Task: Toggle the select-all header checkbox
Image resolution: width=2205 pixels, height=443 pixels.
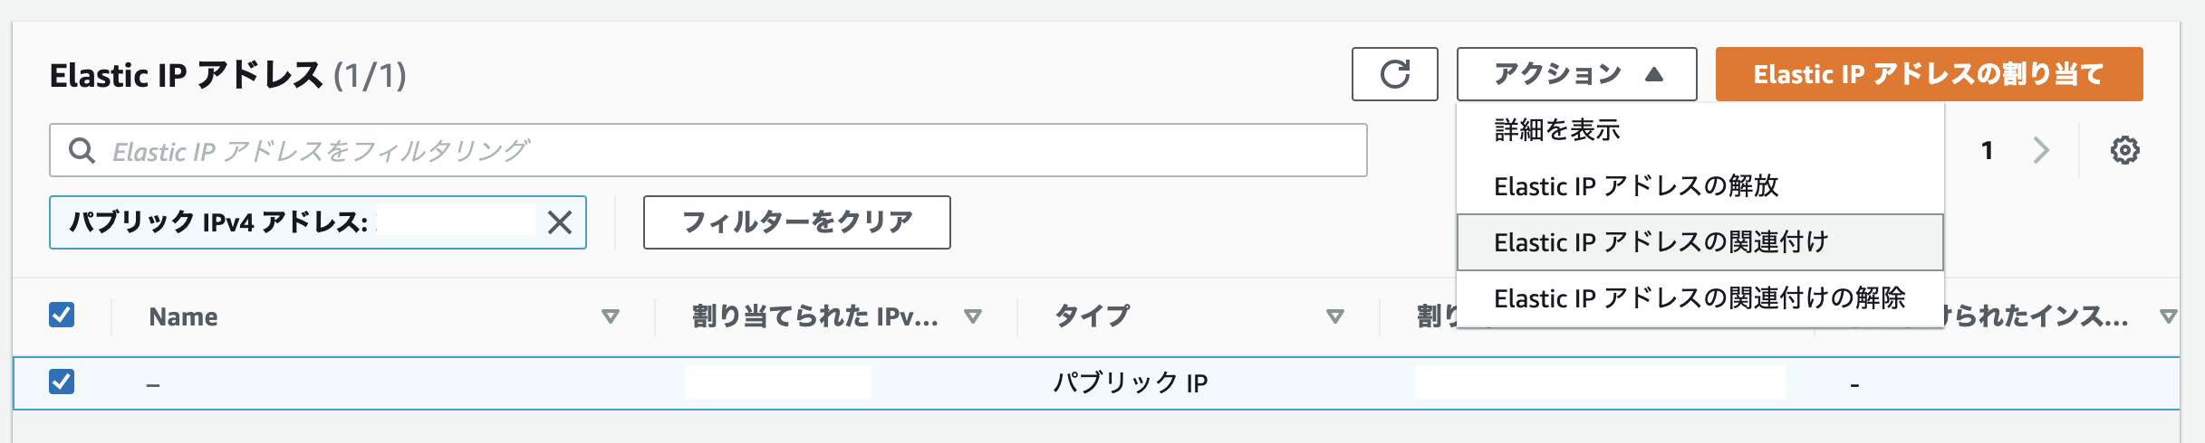Action: (x=62, y=315)
